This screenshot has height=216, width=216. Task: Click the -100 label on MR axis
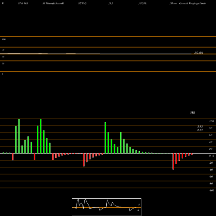212,191
